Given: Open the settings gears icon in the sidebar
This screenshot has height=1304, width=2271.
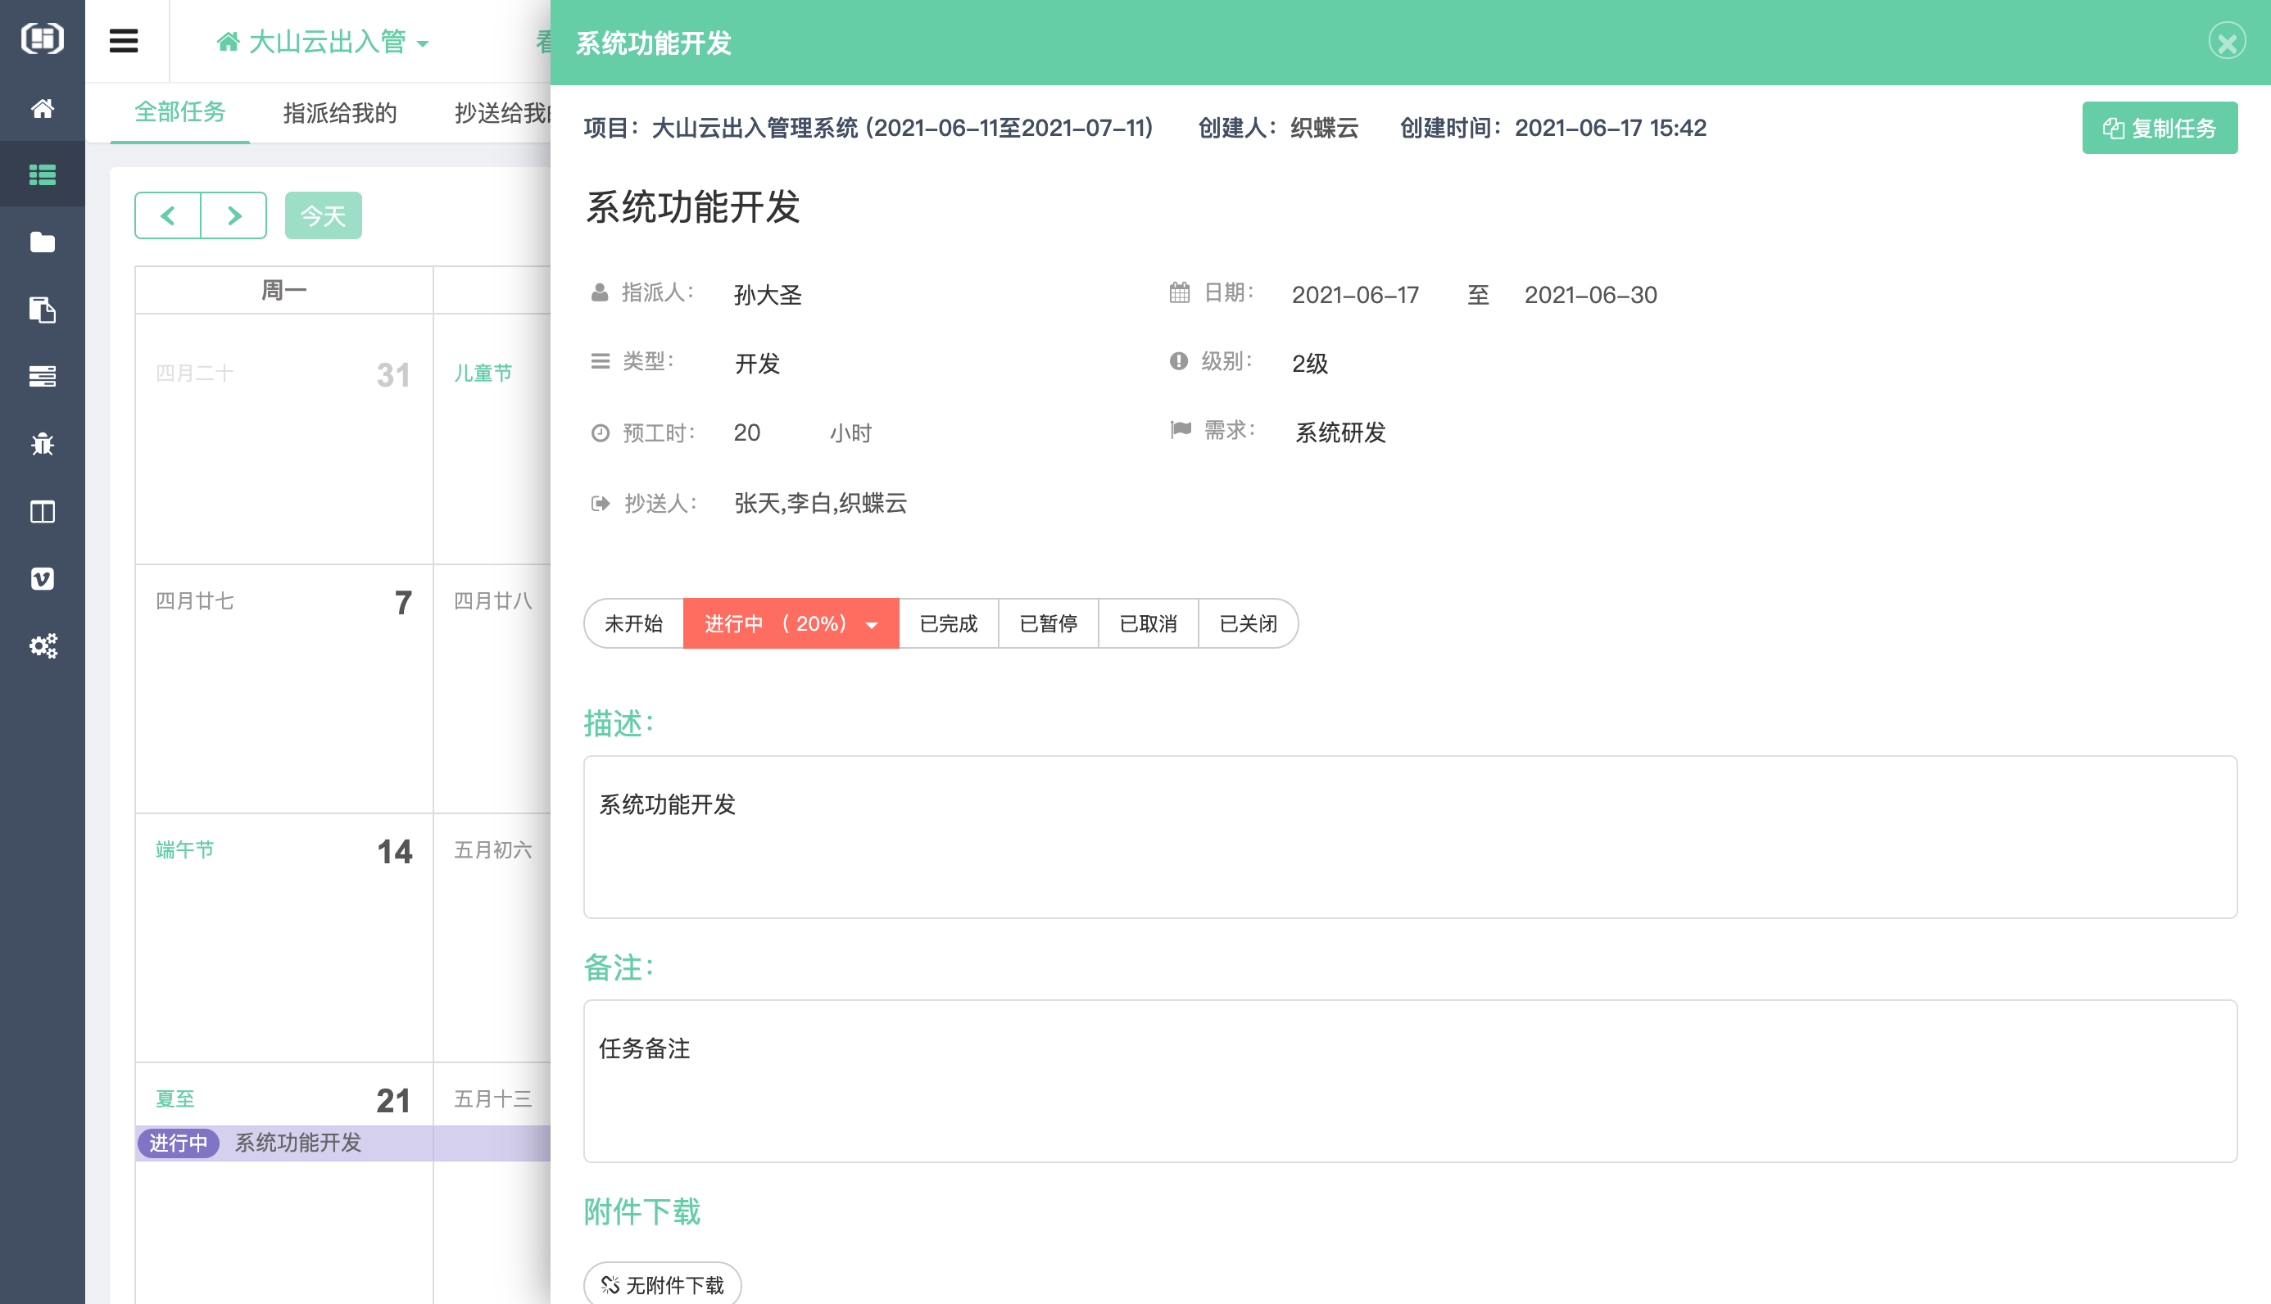Looking at the screenshot, I should 42,645.
